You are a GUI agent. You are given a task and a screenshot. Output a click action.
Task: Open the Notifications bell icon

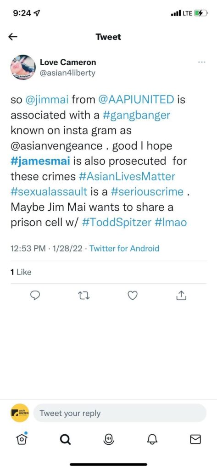click(x=152, y=439)
